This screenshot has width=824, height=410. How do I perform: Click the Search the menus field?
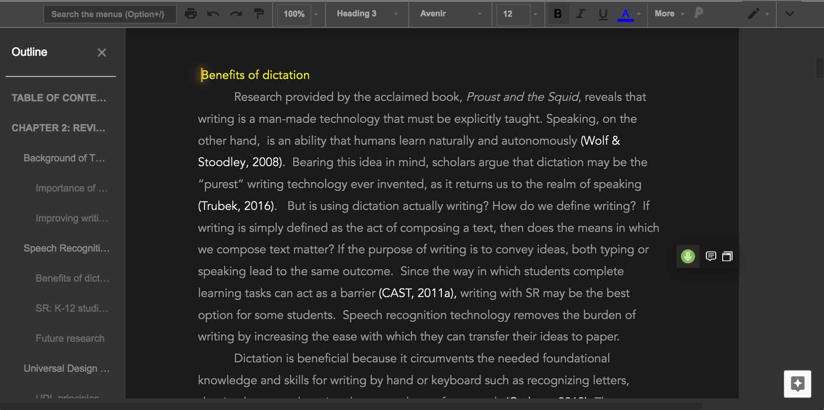pyautogui.click(x=109, y=14)
